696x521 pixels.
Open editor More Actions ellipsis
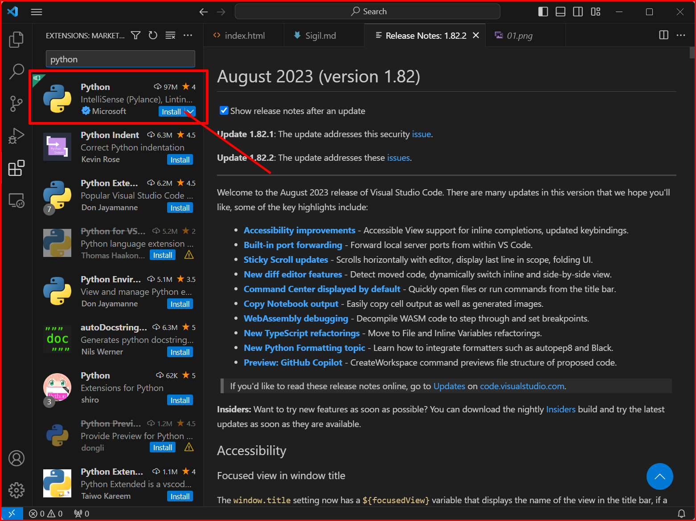681,35
